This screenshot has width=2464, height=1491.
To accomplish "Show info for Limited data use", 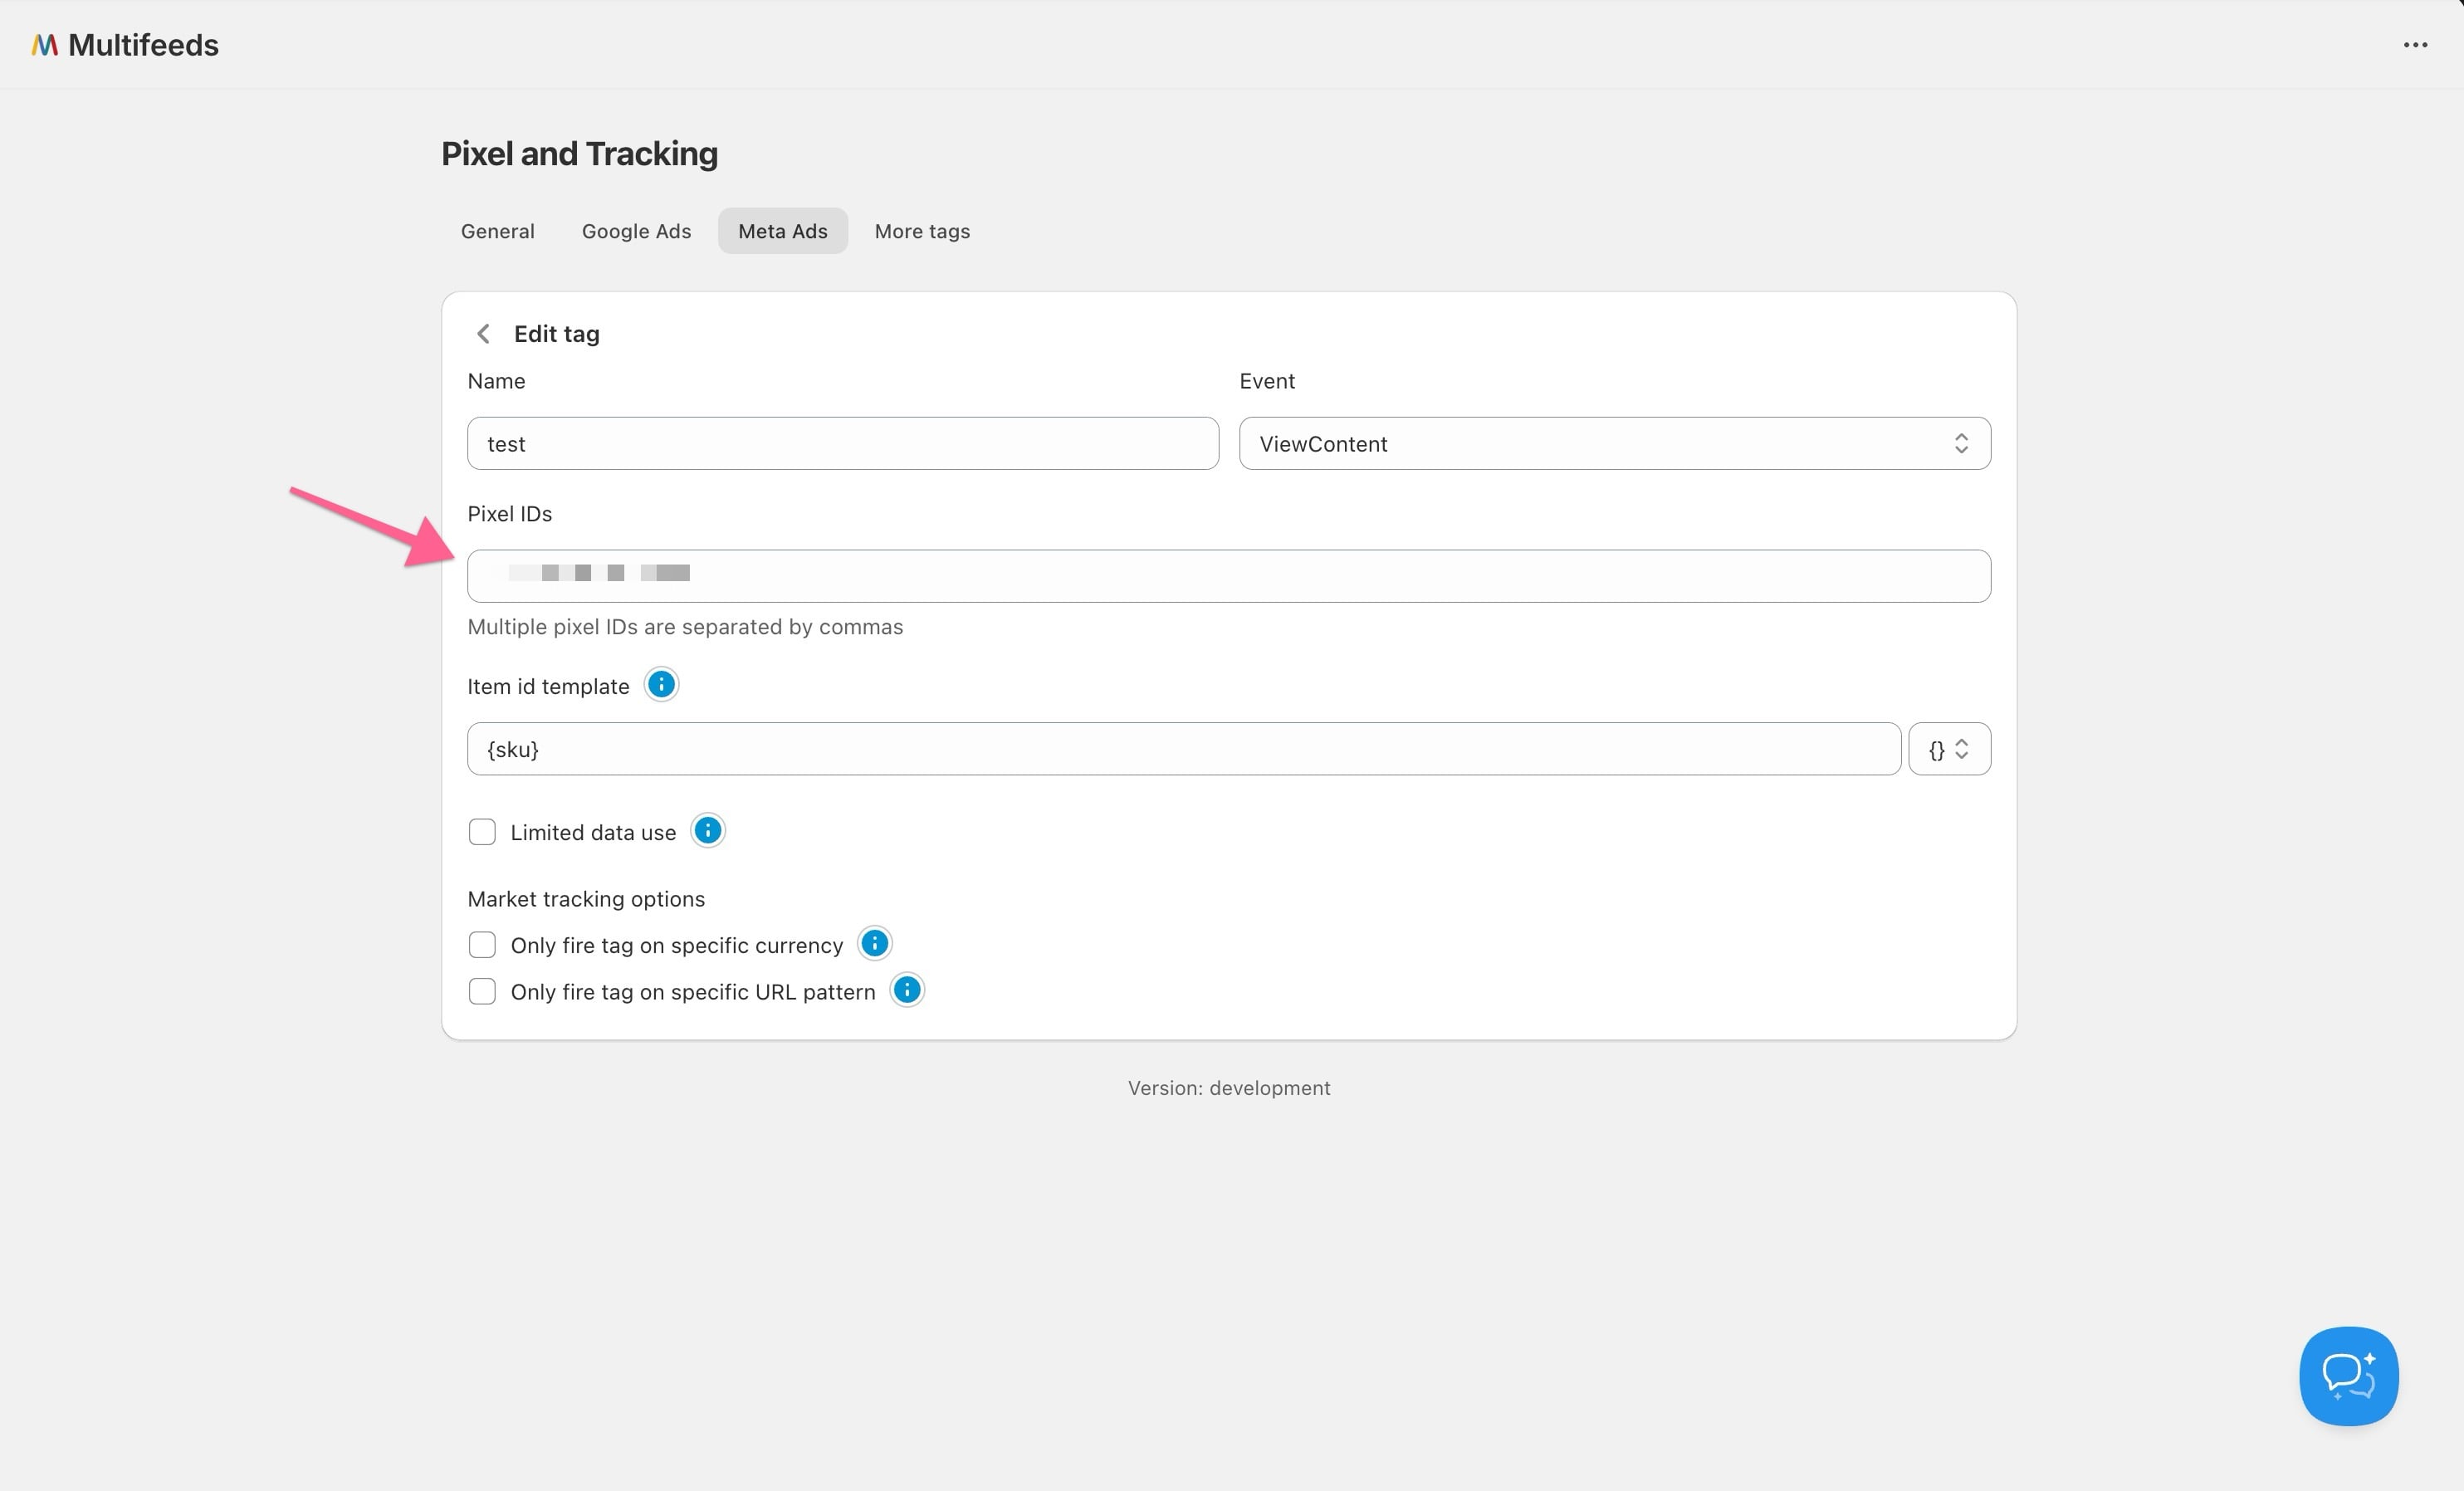I will coord(707,831).
